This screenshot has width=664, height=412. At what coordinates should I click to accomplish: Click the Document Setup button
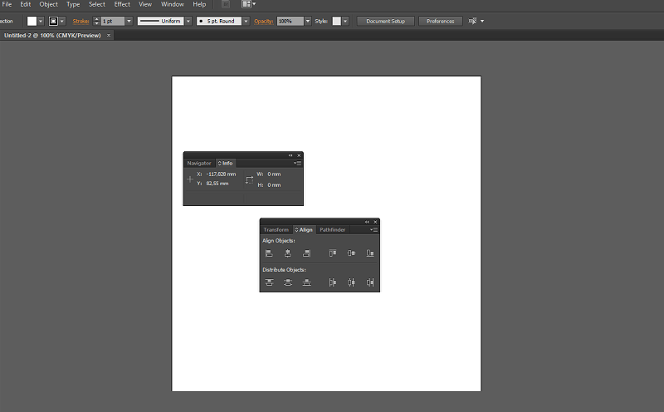(385, 22)
